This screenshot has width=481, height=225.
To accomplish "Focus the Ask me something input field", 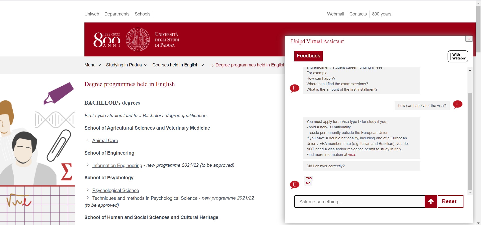I will 360,202.
